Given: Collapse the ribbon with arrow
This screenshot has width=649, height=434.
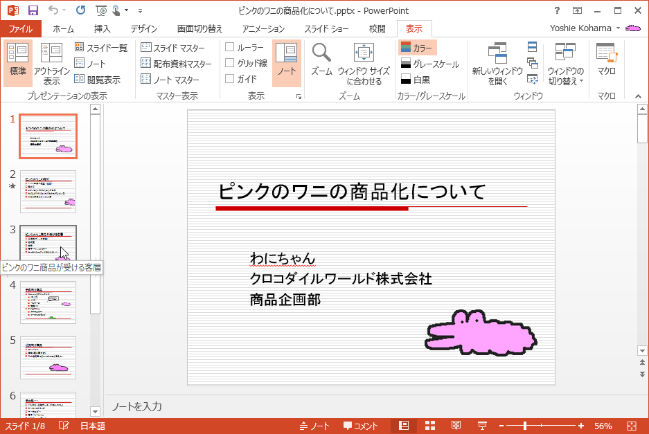Looking at the screenshot, I should pyautogui.click(x=638, y=96).
